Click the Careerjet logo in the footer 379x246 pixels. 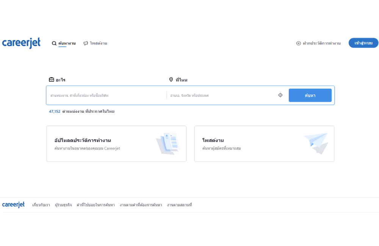13,205
